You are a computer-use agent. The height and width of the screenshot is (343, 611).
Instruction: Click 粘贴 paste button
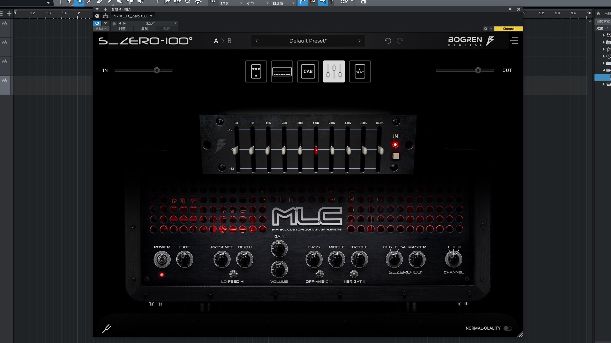pos(167,29)
